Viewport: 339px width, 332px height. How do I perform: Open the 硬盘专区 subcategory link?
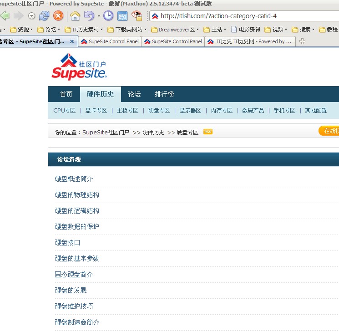tap(159, 111)
